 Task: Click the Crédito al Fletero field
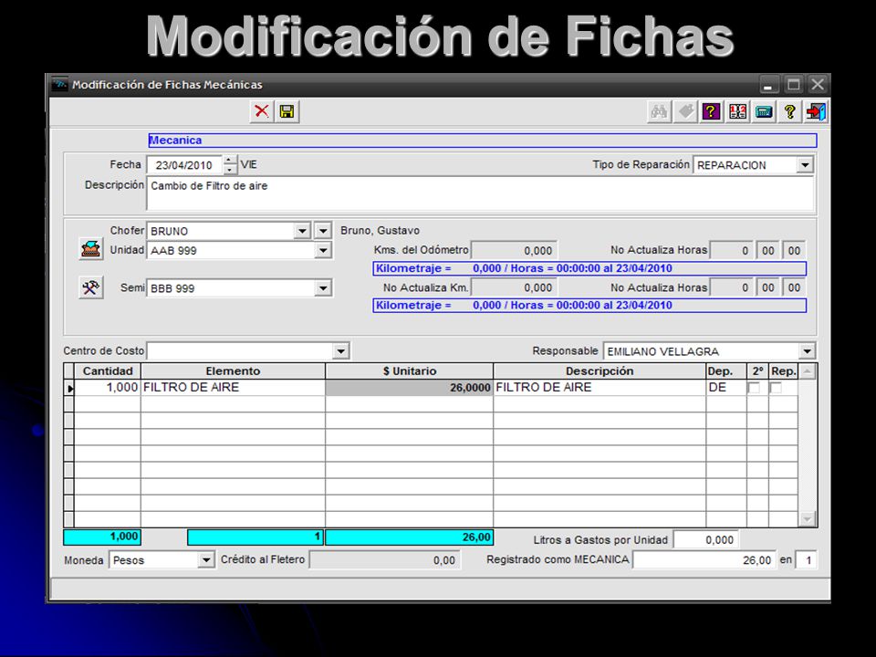point(384,559)
